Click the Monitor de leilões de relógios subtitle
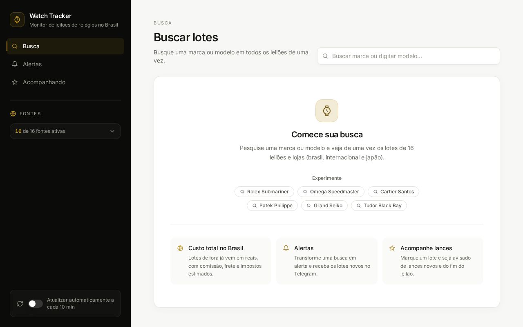523x327 pixels. (x=74, y=25)
